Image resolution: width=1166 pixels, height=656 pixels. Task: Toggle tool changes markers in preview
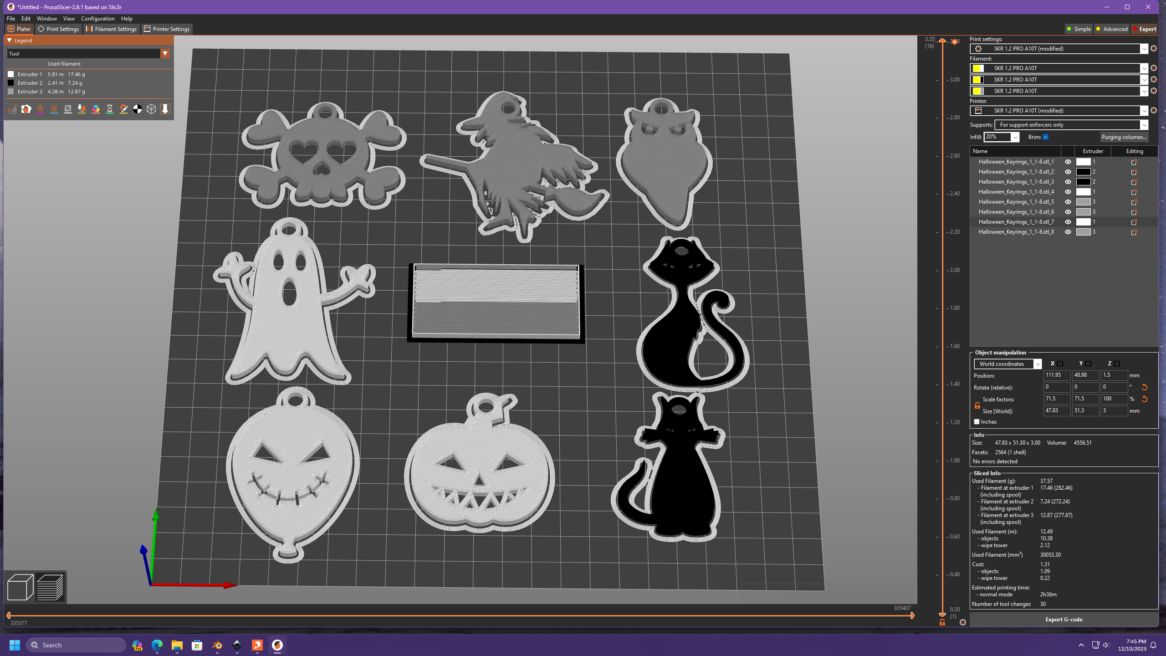(82, 109)
